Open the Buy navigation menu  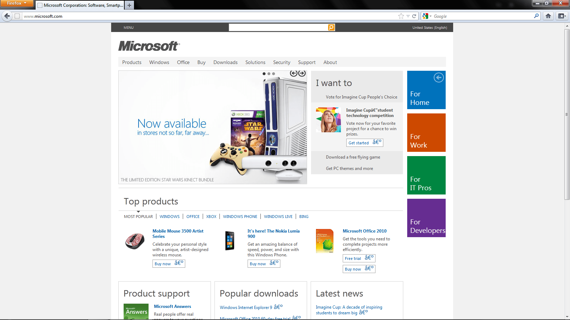pyautogui.click(x=201, y=62)
